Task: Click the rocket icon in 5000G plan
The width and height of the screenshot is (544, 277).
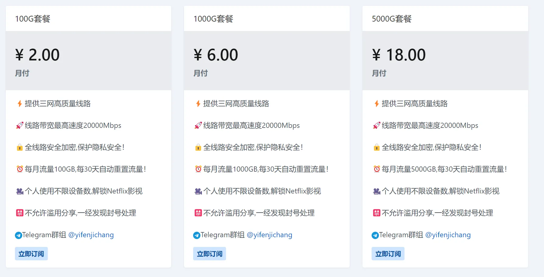Action: tap(376, 125)
